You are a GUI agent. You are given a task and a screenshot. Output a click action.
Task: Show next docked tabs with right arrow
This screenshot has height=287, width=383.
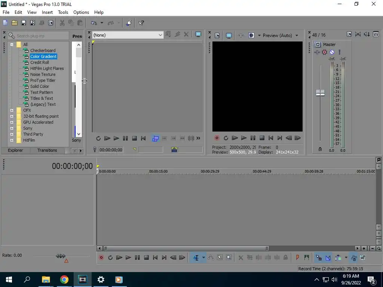[81, 151]
